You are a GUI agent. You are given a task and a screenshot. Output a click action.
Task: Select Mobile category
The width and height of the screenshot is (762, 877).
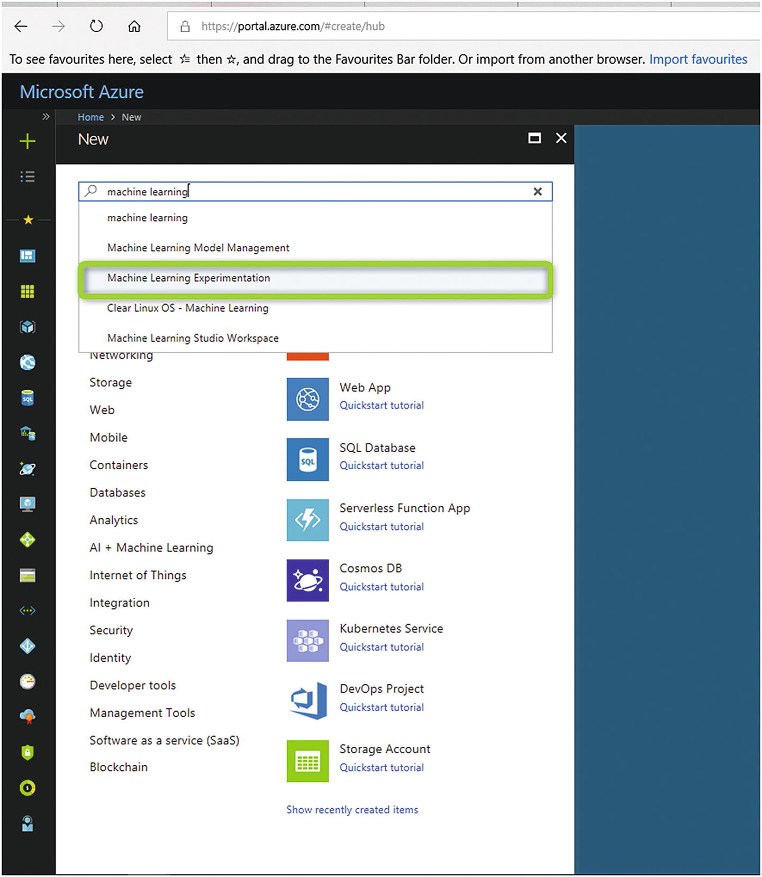pyautogui.click(x=108, y=437)
